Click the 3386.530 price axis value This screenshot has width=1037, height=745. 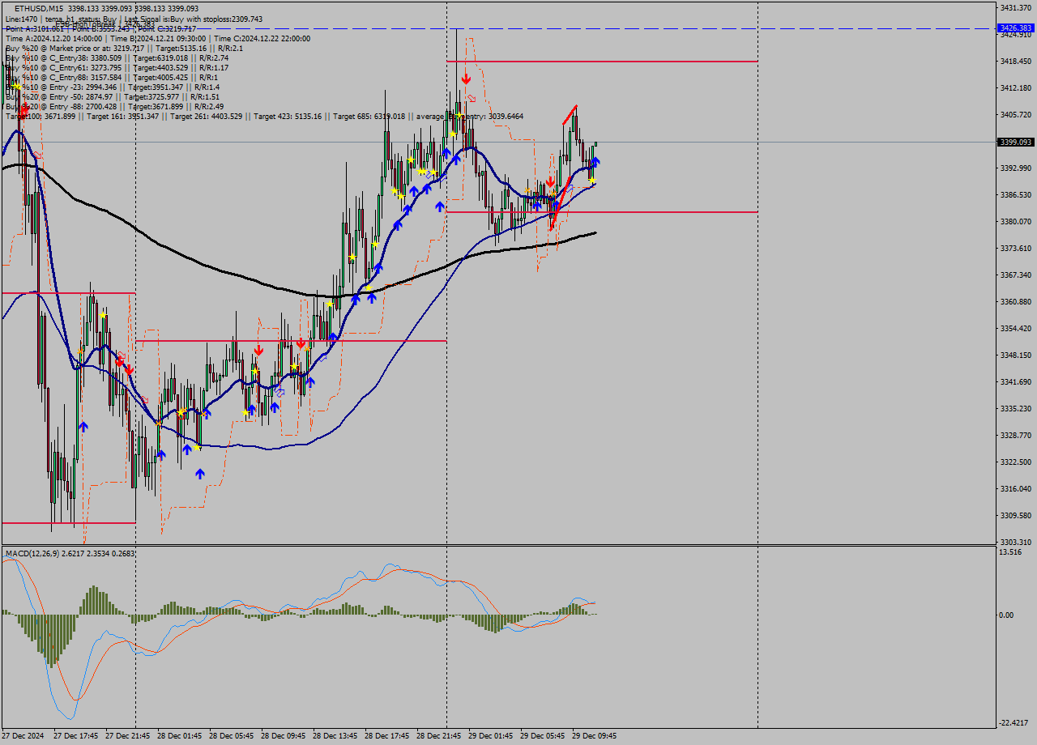pos(1015,194)
